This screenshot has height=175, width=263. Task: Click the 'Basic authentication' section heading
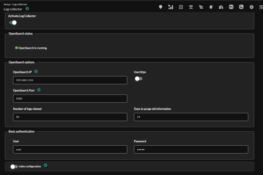click(x=21, y=131)
